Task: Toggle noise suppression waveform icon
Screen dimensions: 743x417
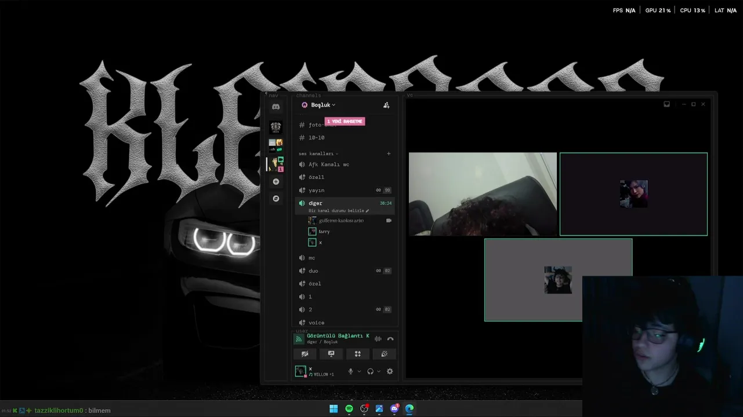Action: coord(378,339)
